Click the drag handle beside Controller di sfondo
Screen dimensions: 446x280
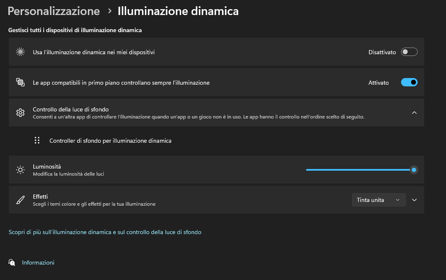(37, 141)
